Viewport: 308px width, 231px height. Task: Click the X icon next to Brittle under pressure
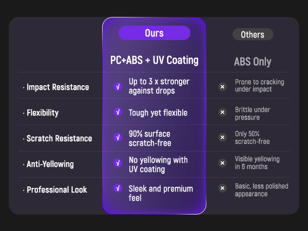tap(222, 112)
